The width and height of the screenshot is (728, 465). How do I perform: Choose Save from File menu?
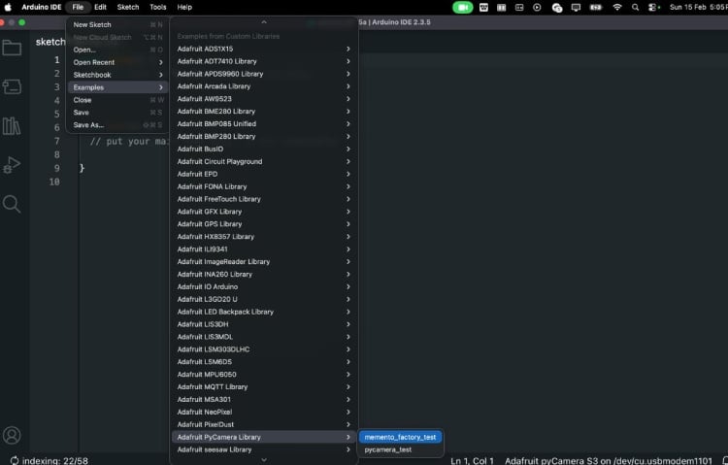[117, 113]
